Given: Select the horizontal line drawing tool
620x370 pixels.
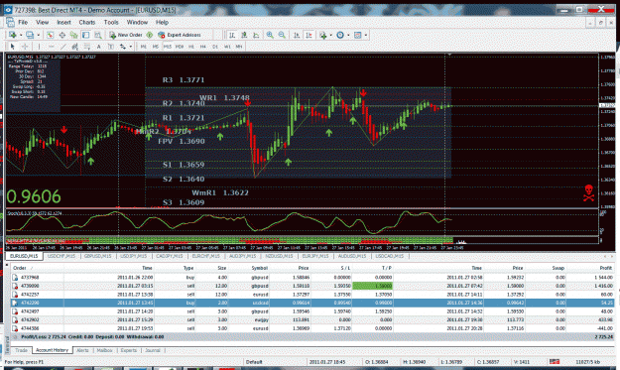Looking at the screenshot, I should tap(51, 47).
